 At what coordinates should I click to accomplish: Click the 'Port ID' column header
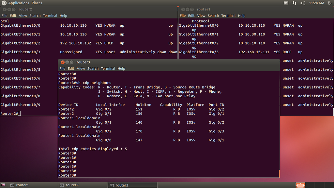(217, 105)
